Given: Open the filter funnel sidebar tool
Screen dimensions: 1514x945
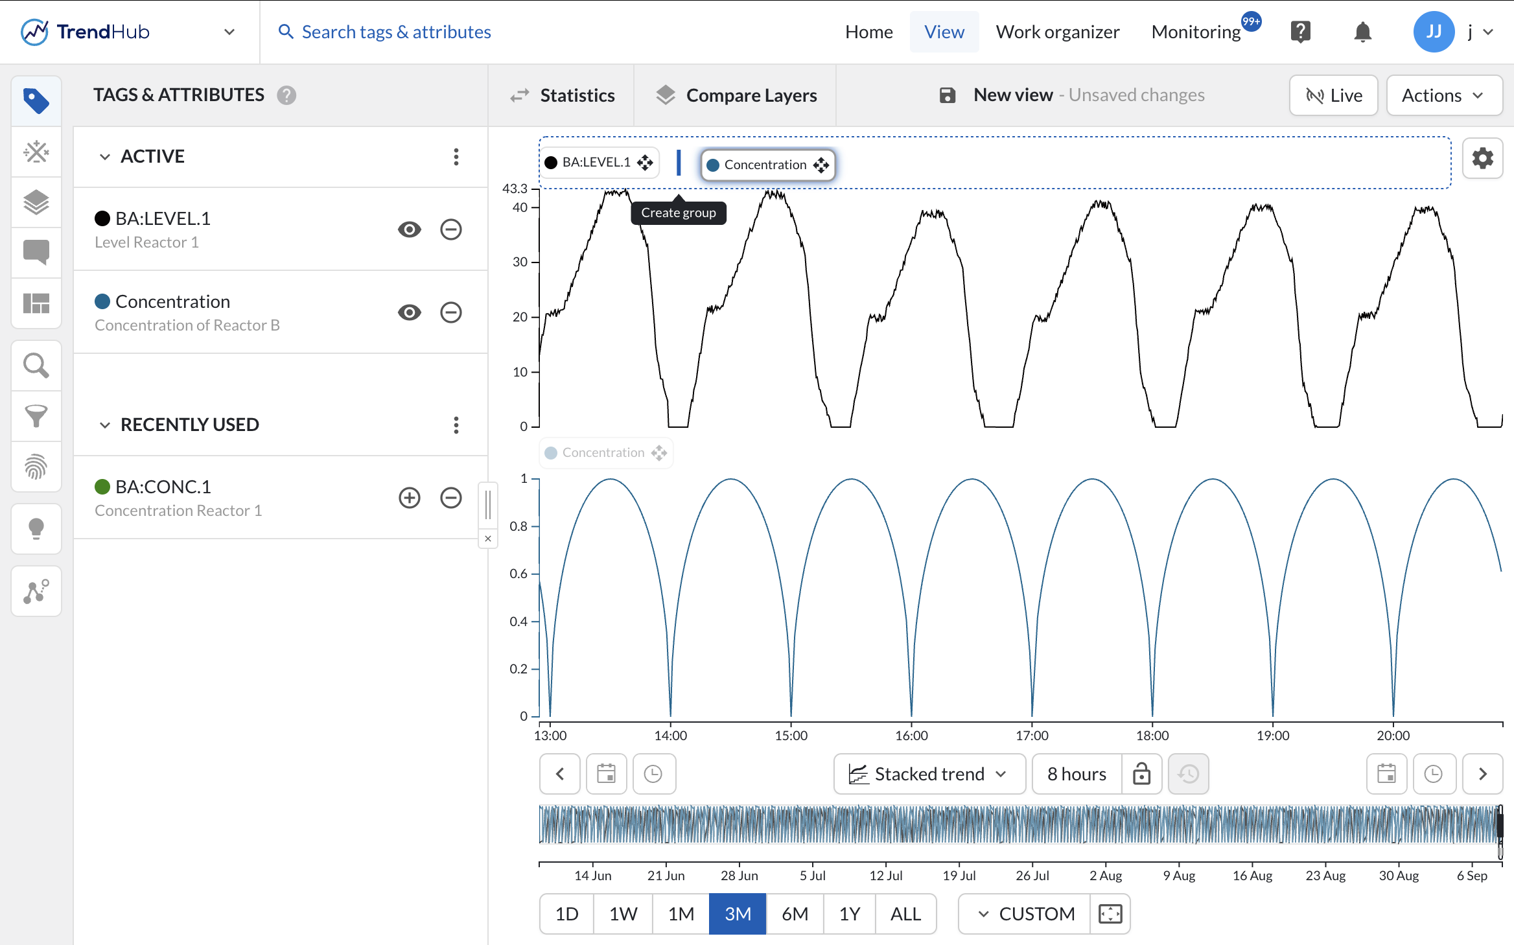Looking at the screenshot, I should pyautogui.click(x=36, y=416).
